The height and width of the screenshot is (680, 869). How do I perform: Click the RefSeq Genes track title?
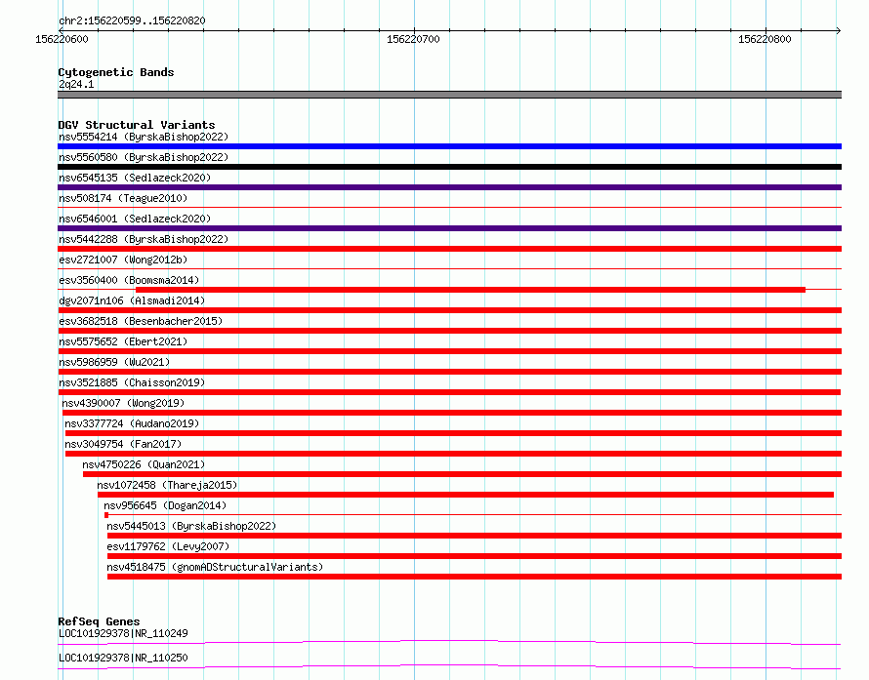pyautogui.click(x=99, y=621)
